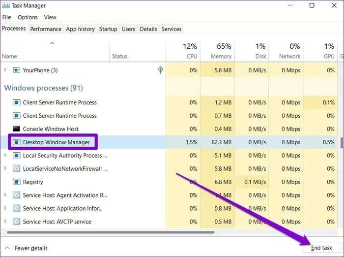
Task: Click the 0.1% GPU value
Action: (x=329, y=102)
